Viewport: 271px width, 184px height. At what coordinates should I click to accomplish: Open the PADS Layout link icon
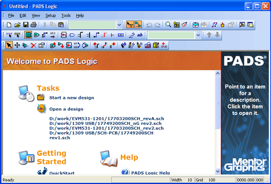click(214, 25)
